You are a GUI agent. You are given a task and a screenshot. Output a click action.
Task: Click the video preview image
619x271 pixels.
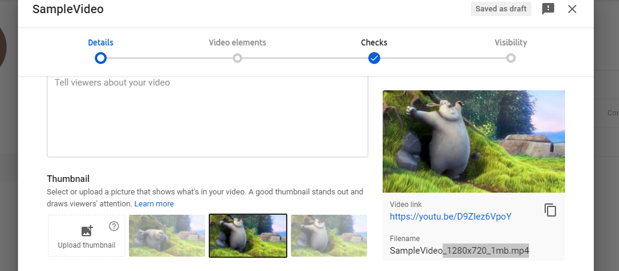click(474, 141)
